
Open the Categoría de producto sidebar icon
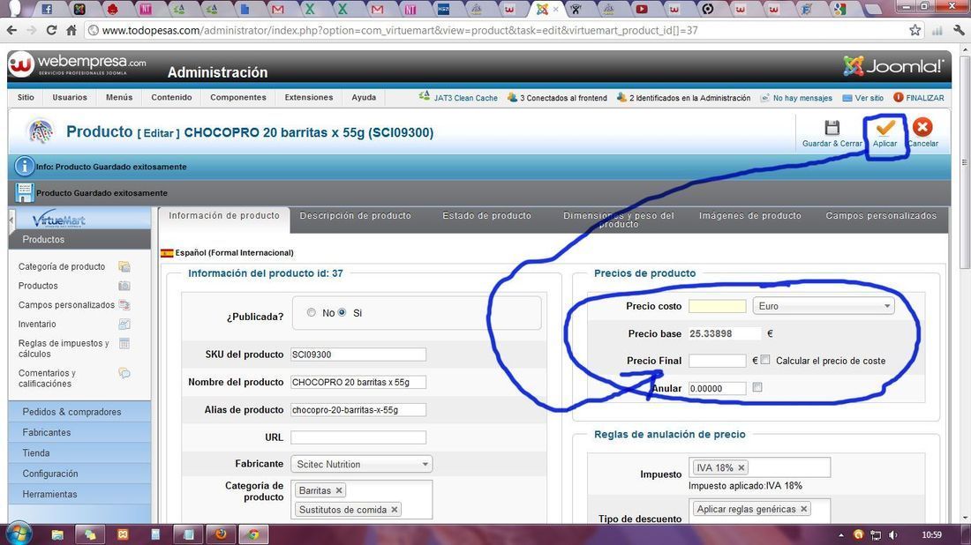click(x=124, y=266)
